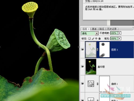This screenshot has width=134, height=101.
Task: Close the 图层 tab with its x
Action: [x=89, y=29]
